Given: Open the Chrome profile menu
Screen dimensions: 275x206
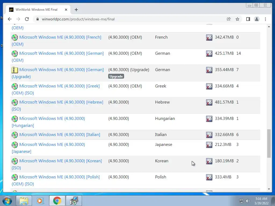Looking at the screenshot, I should tap(256, 19).
